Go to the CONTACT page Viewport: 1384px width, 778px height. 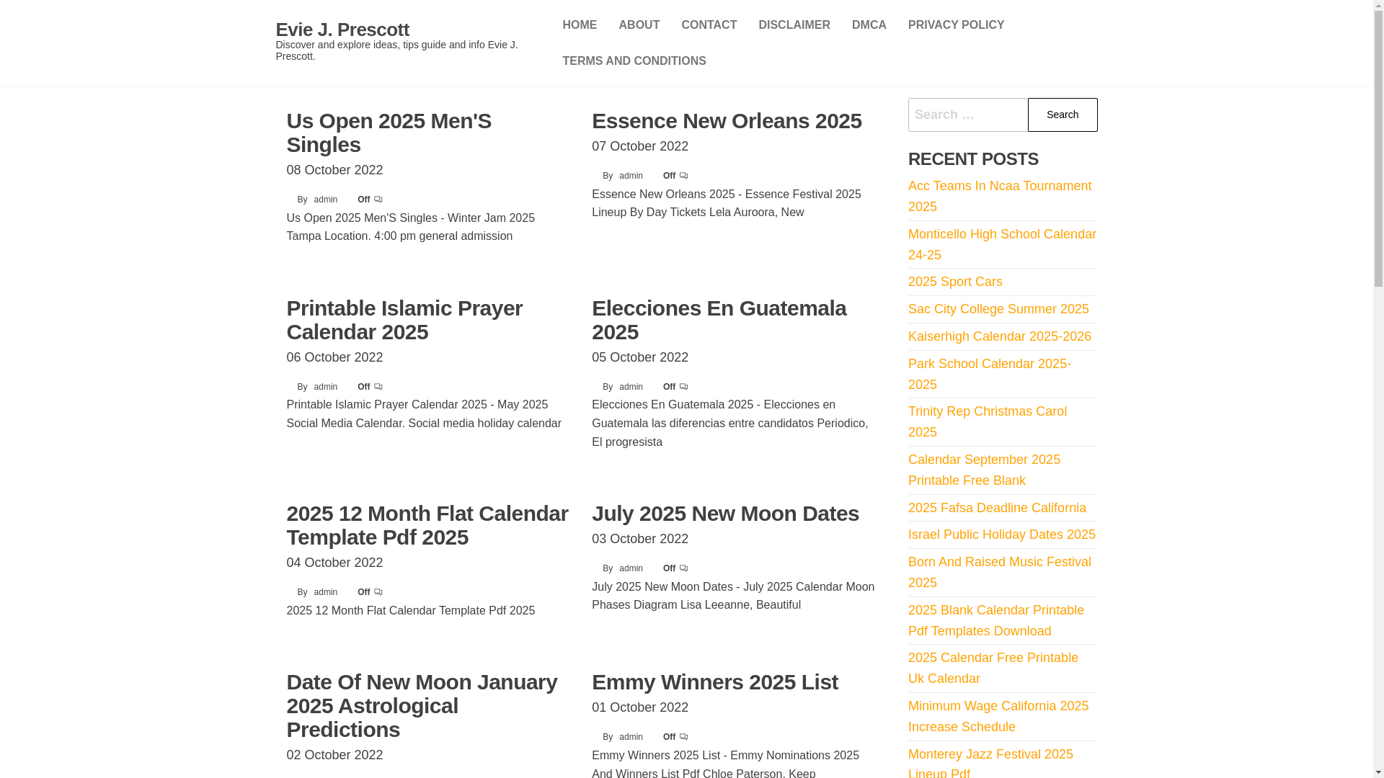coord(709,25)
